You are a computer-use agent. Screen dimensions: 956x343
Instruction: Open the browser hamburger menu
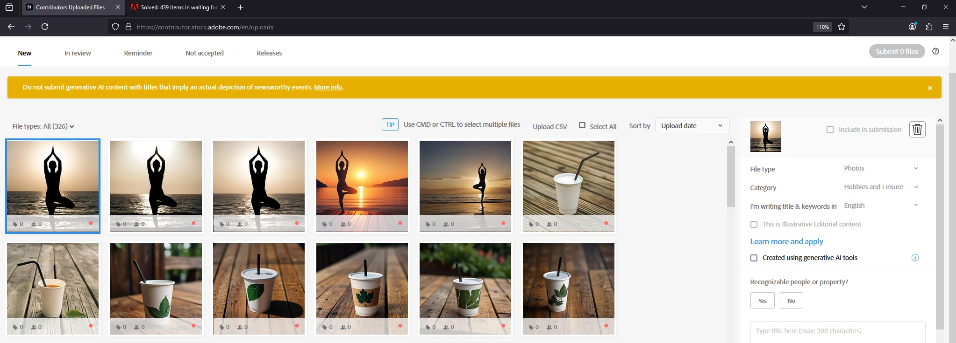coord(946,27)
